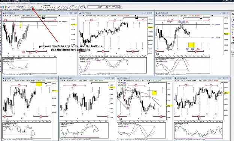This screenshot has width=234, height=141.
Task: Click the crosshair plus in USDCAD chart header
Action: click(212, 15)
